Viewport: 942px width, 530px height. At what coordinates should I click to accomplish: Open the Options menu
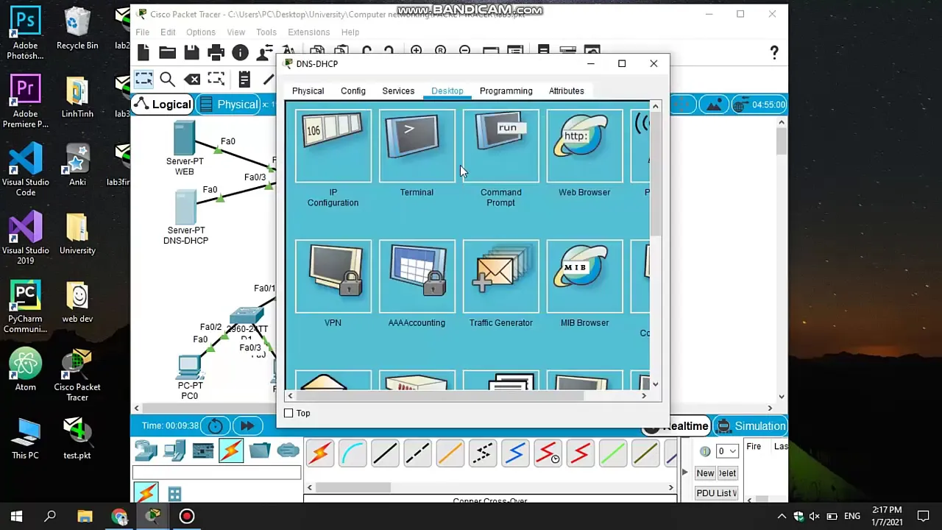pyautogui.click(x=201, y=32)
